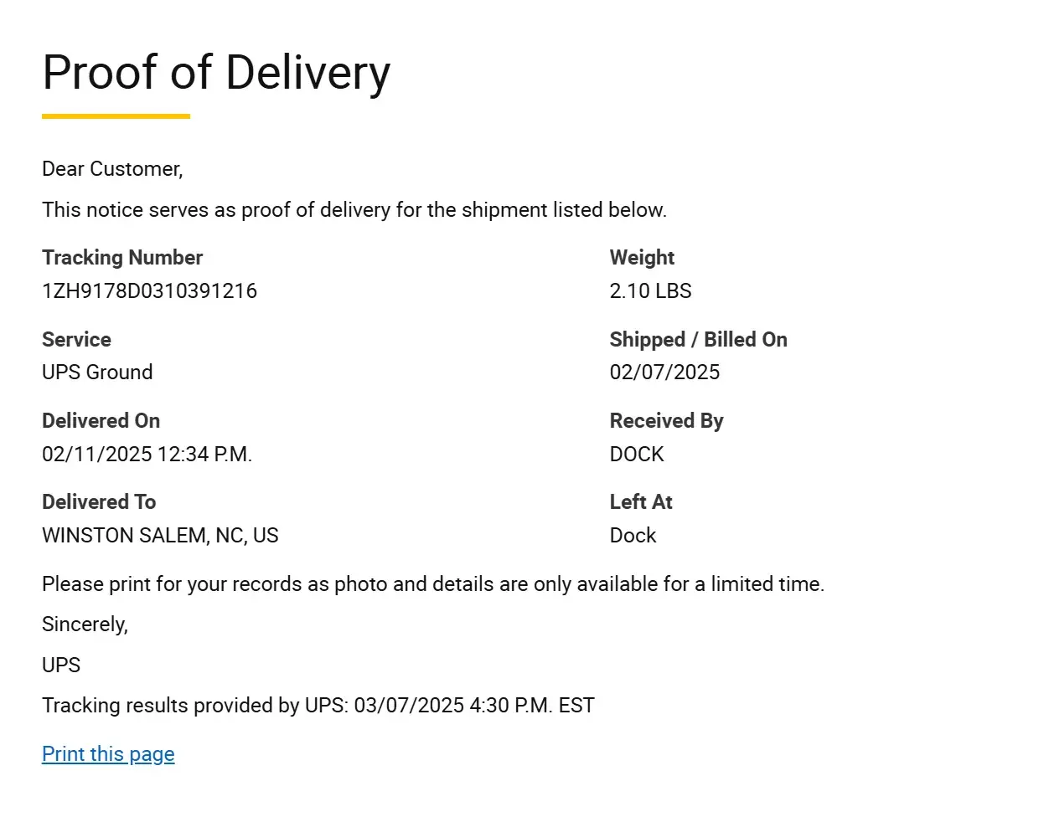The height and width of the screenshot is (817, 1049).
Task: Click the tracking results timestamp line
Action: tap(318, 706)
